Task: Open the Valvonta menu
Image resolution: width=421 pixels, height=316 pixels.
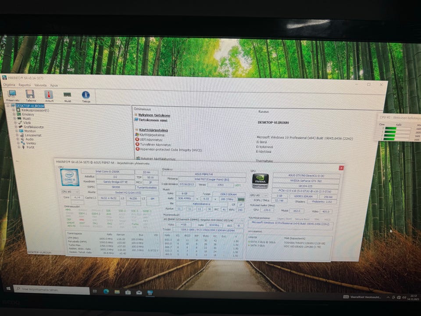Action: (x=40, y=85)
